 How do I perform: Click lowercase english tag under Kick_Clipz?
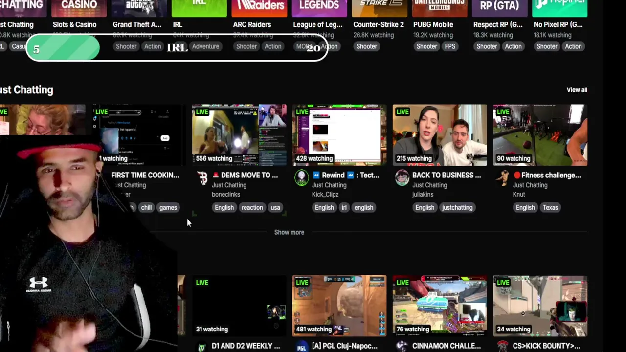[363, 207]
